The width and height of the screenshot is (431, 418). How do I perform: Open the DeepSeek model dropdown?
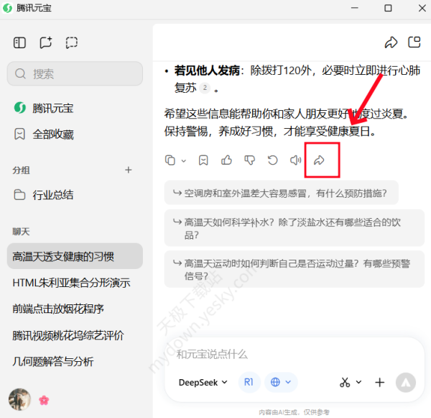[203, 382]
